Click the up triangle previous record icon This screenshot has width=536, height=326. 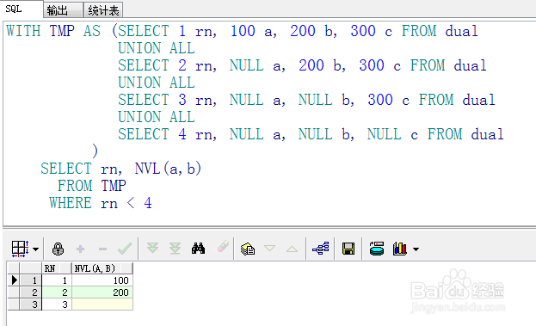[x=292, y=249]
